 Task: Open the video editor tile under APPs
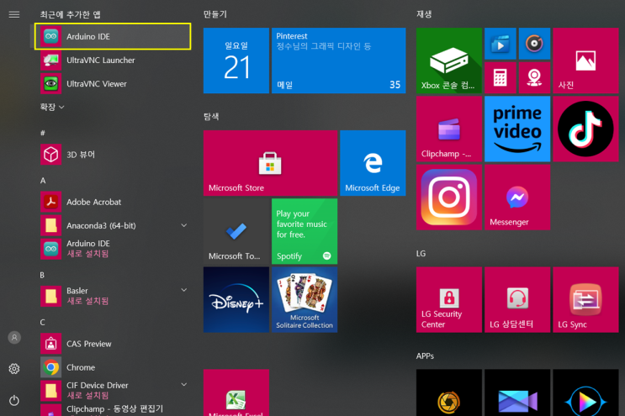[x=517, y=393]
